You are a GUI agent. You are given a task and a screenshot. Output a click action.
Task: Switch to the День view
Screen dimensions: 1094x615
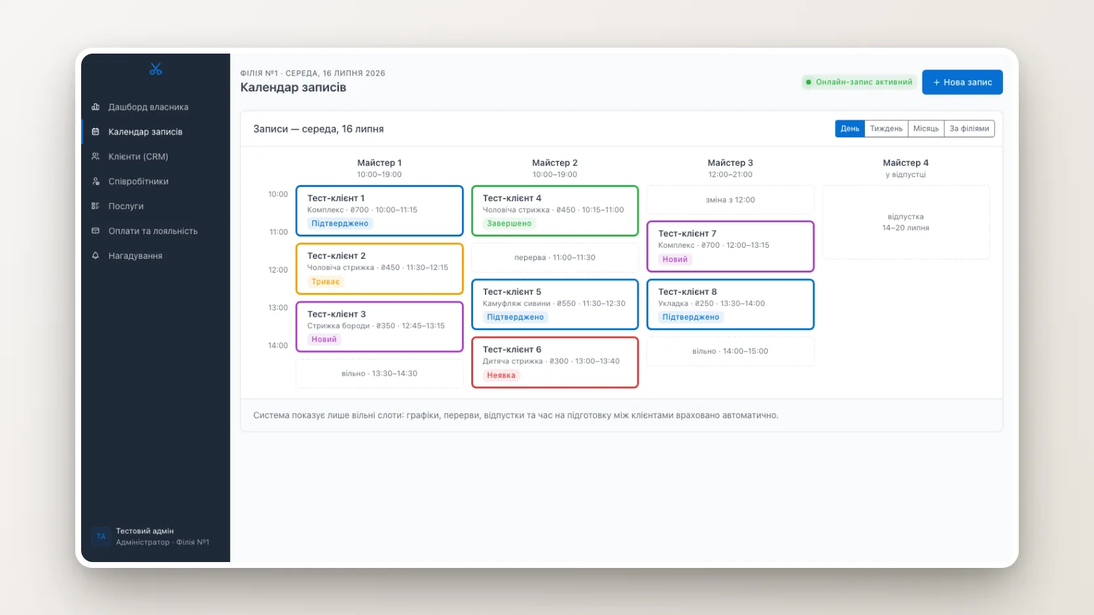pos(850,129)
